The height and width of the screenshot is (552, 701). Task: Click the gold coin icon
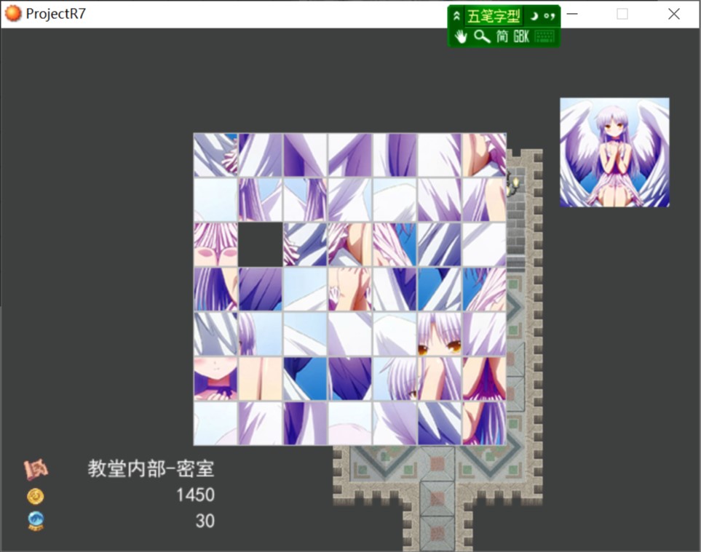coord(36,496)
